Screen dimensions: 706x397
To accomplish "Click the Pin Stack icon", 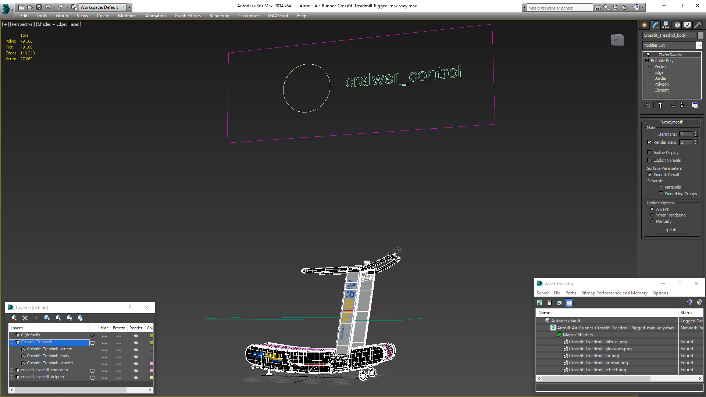I will pos(648,105).
